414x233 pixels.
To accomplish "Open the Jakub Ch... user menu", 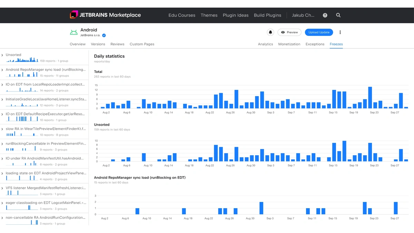I will pyautogui.click(x=303, y=15).
